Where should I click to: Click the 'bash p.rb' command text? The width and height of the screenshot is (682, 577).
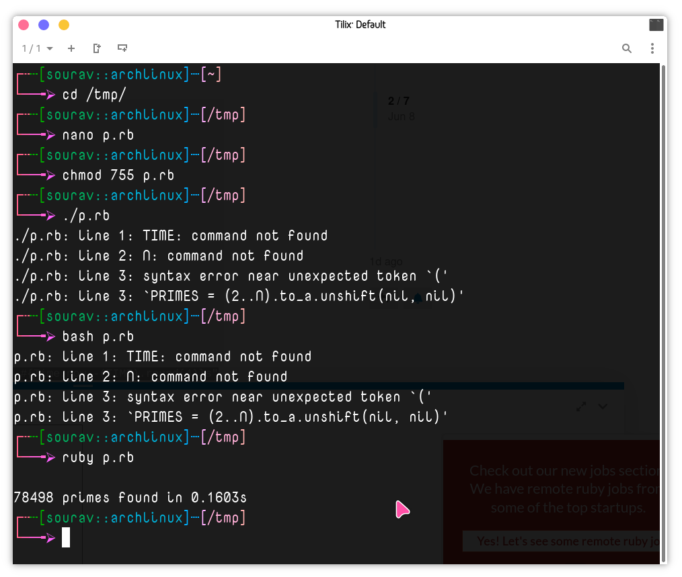98,337
